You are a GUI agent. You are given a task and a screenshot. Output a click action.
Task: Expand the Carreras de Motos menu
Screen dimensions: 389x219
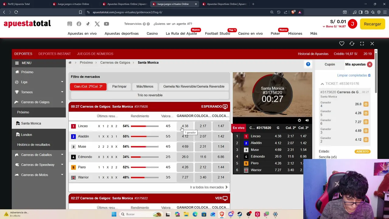[39, 175]
